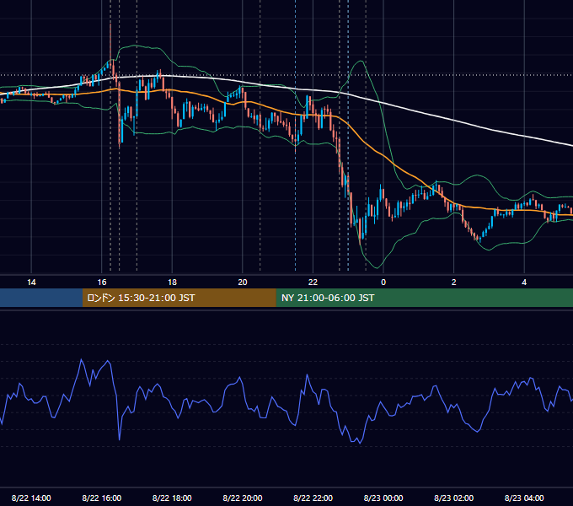Viewport: 573px width, 506px height.
Task: Click the lowest candle before midnight
Action: (x=360, y=231)
